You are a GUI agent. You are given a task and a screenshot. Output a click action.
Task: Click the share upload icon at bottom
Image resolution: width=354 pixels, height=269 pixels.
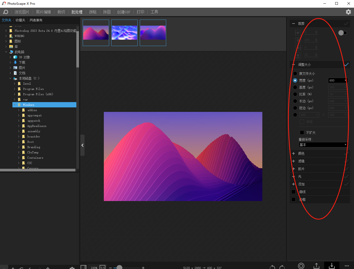[316, 266]
